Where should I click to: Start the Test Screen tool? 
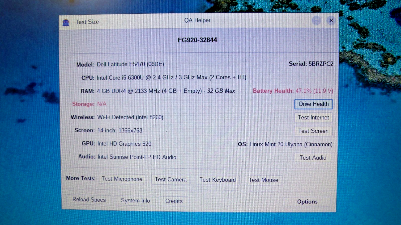(313, 131)
